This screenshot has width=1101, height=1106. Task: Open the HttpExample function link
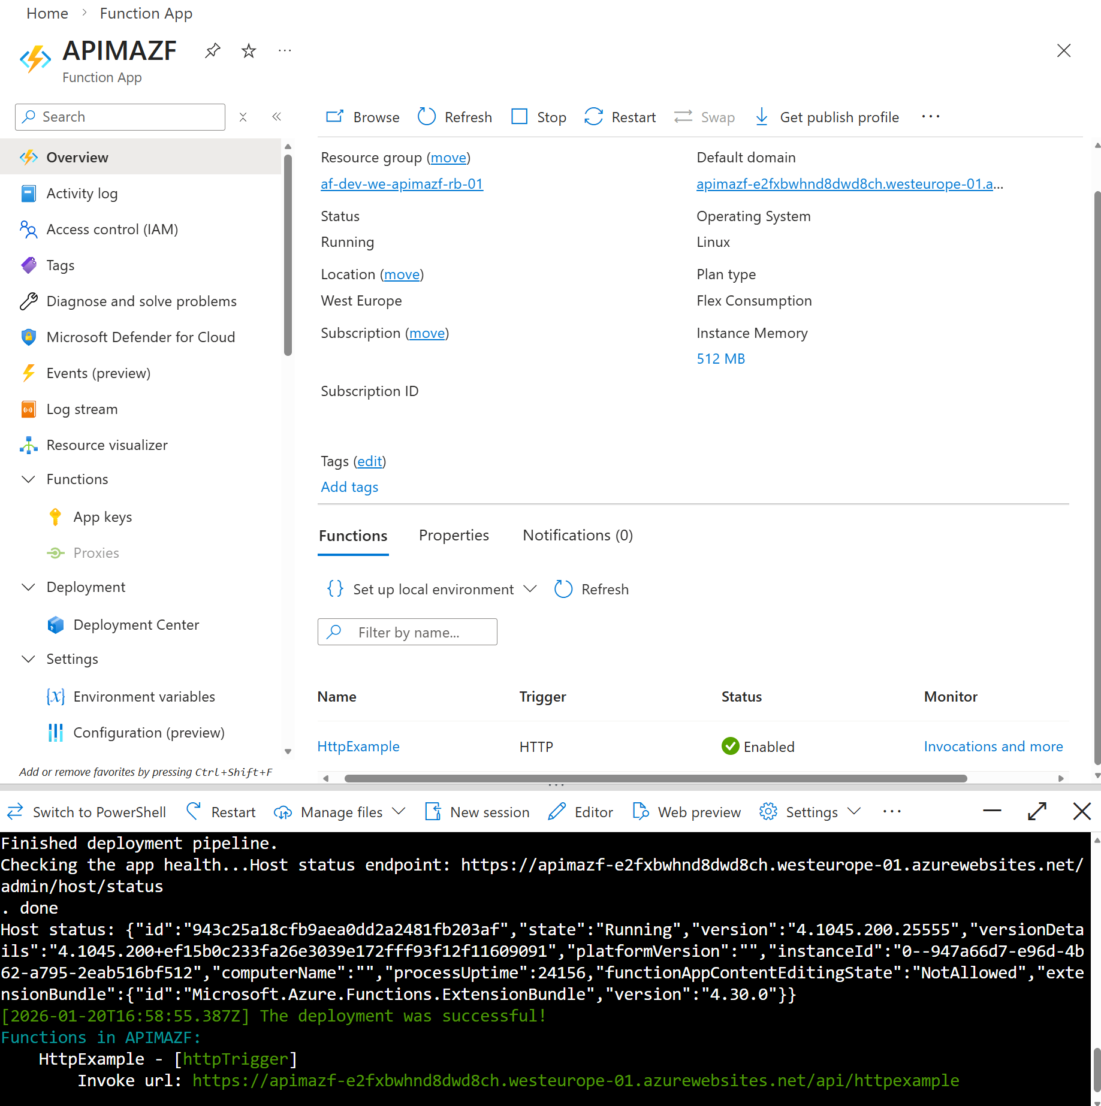pyautogui.click(x=358, y=747)
